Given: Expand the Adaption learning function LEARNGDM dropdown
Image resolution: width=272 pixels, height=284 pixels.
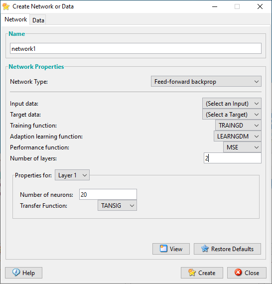Looking at the screenshot, I should 238,136.
